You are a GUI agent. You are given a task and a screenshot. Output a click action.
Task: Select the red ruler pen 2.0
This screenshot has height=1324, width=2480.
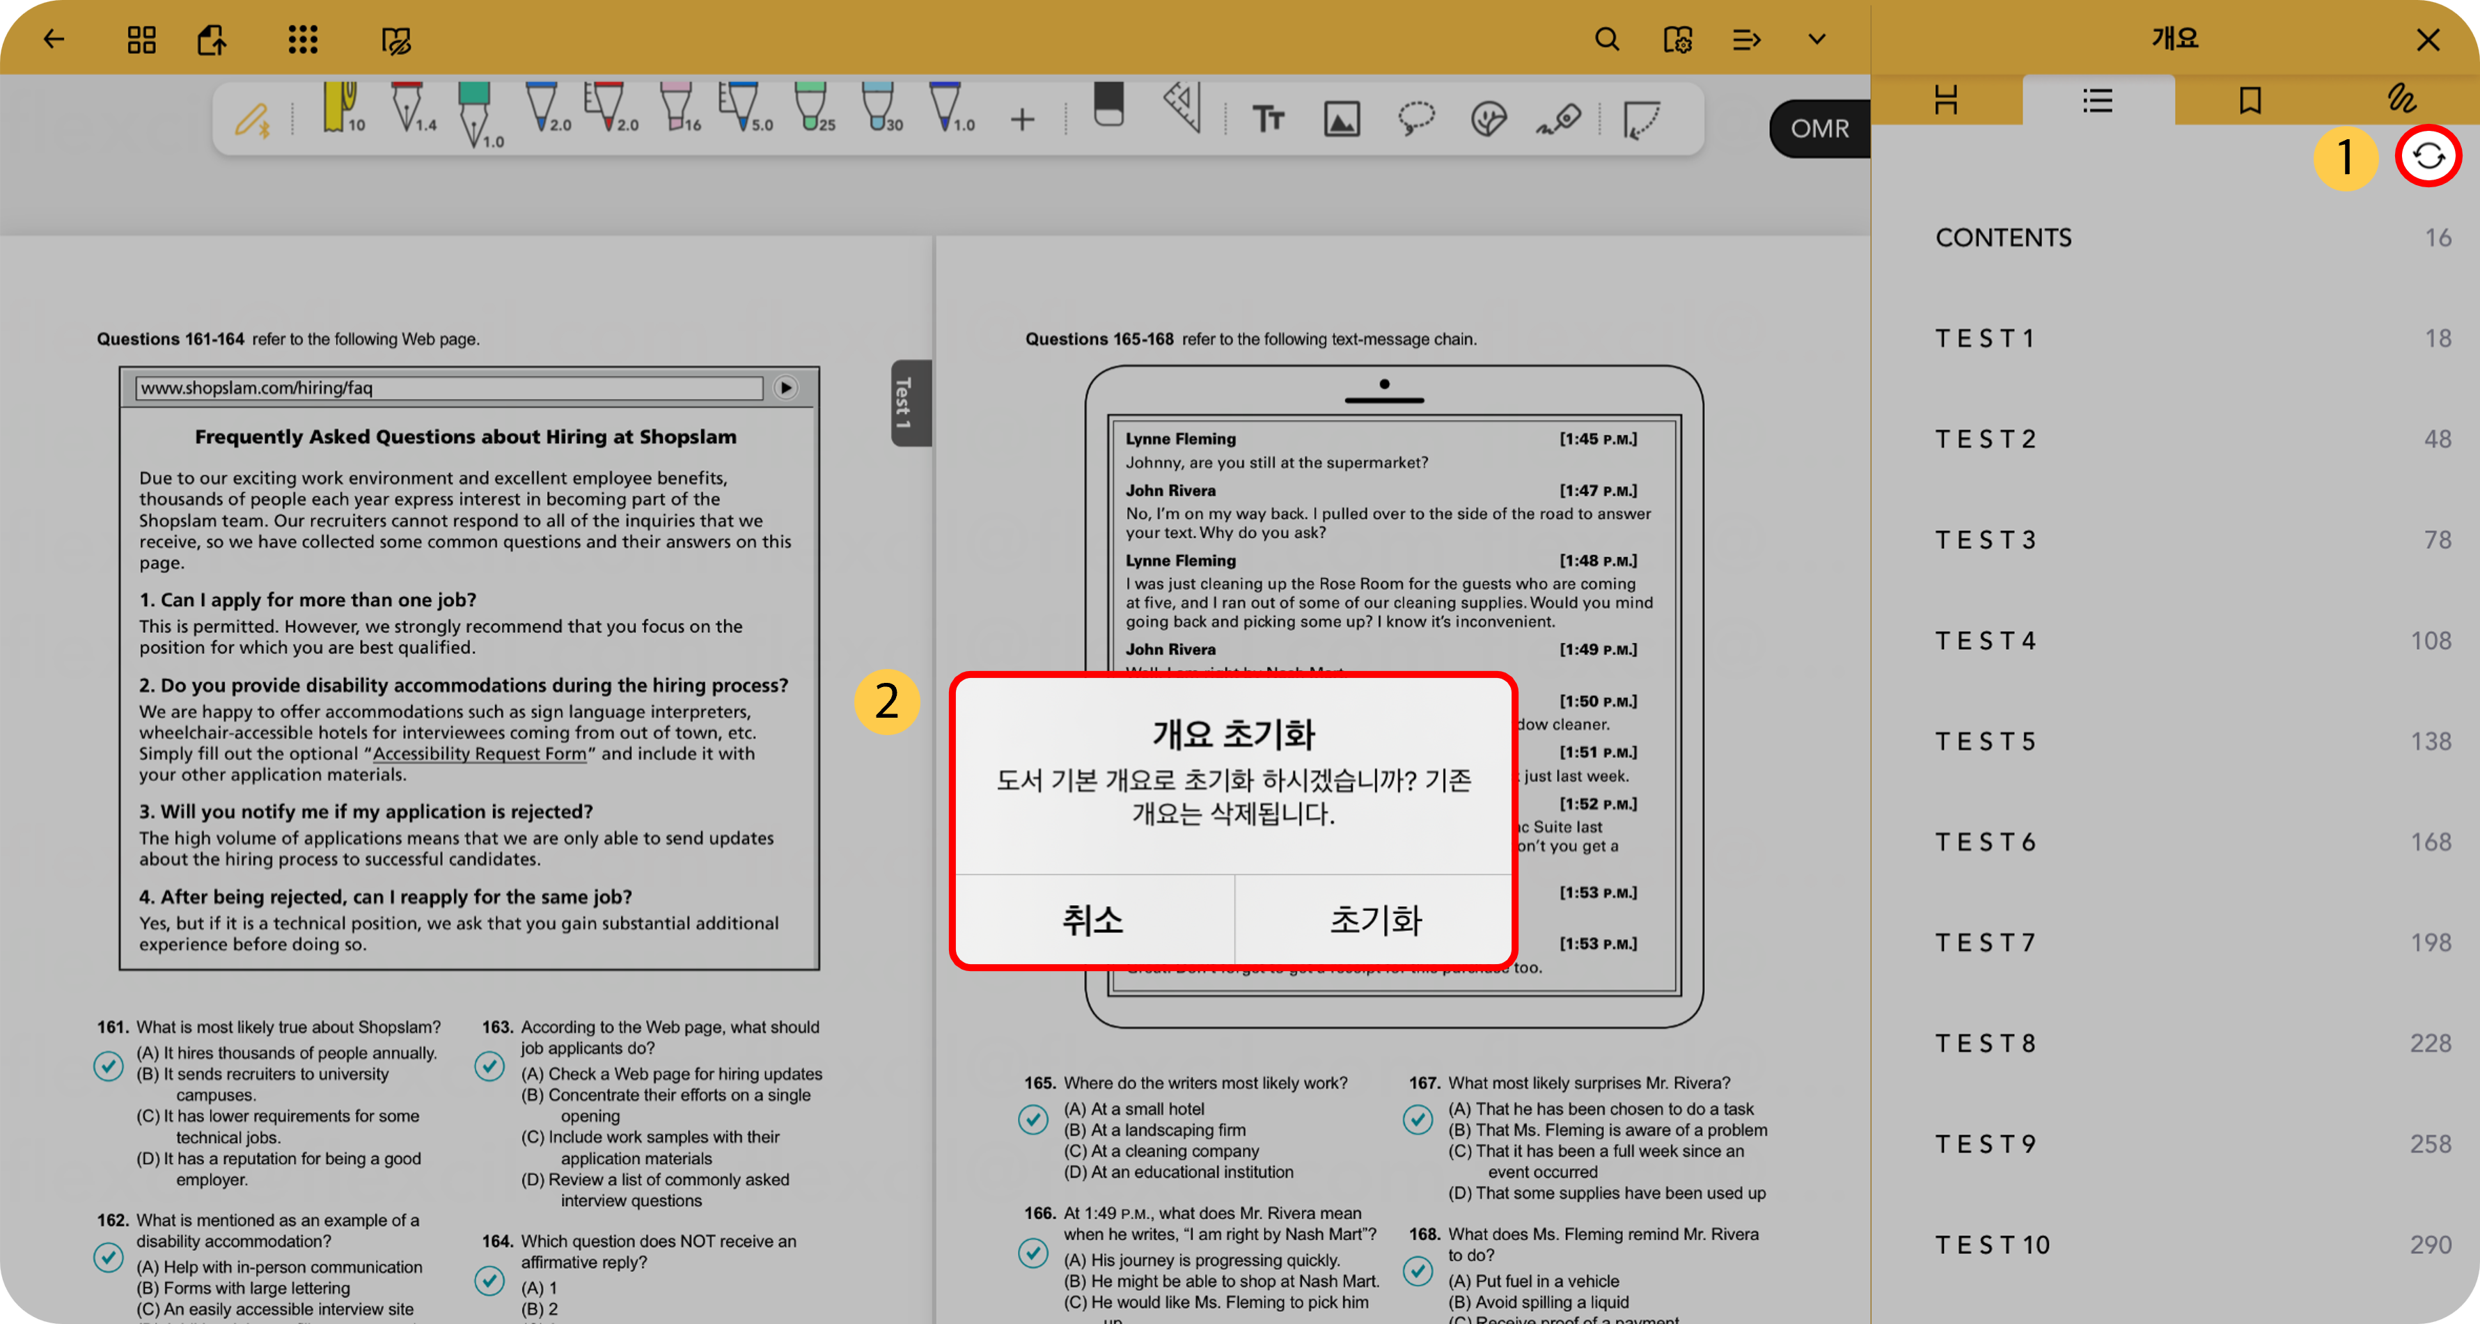[611, 108]
